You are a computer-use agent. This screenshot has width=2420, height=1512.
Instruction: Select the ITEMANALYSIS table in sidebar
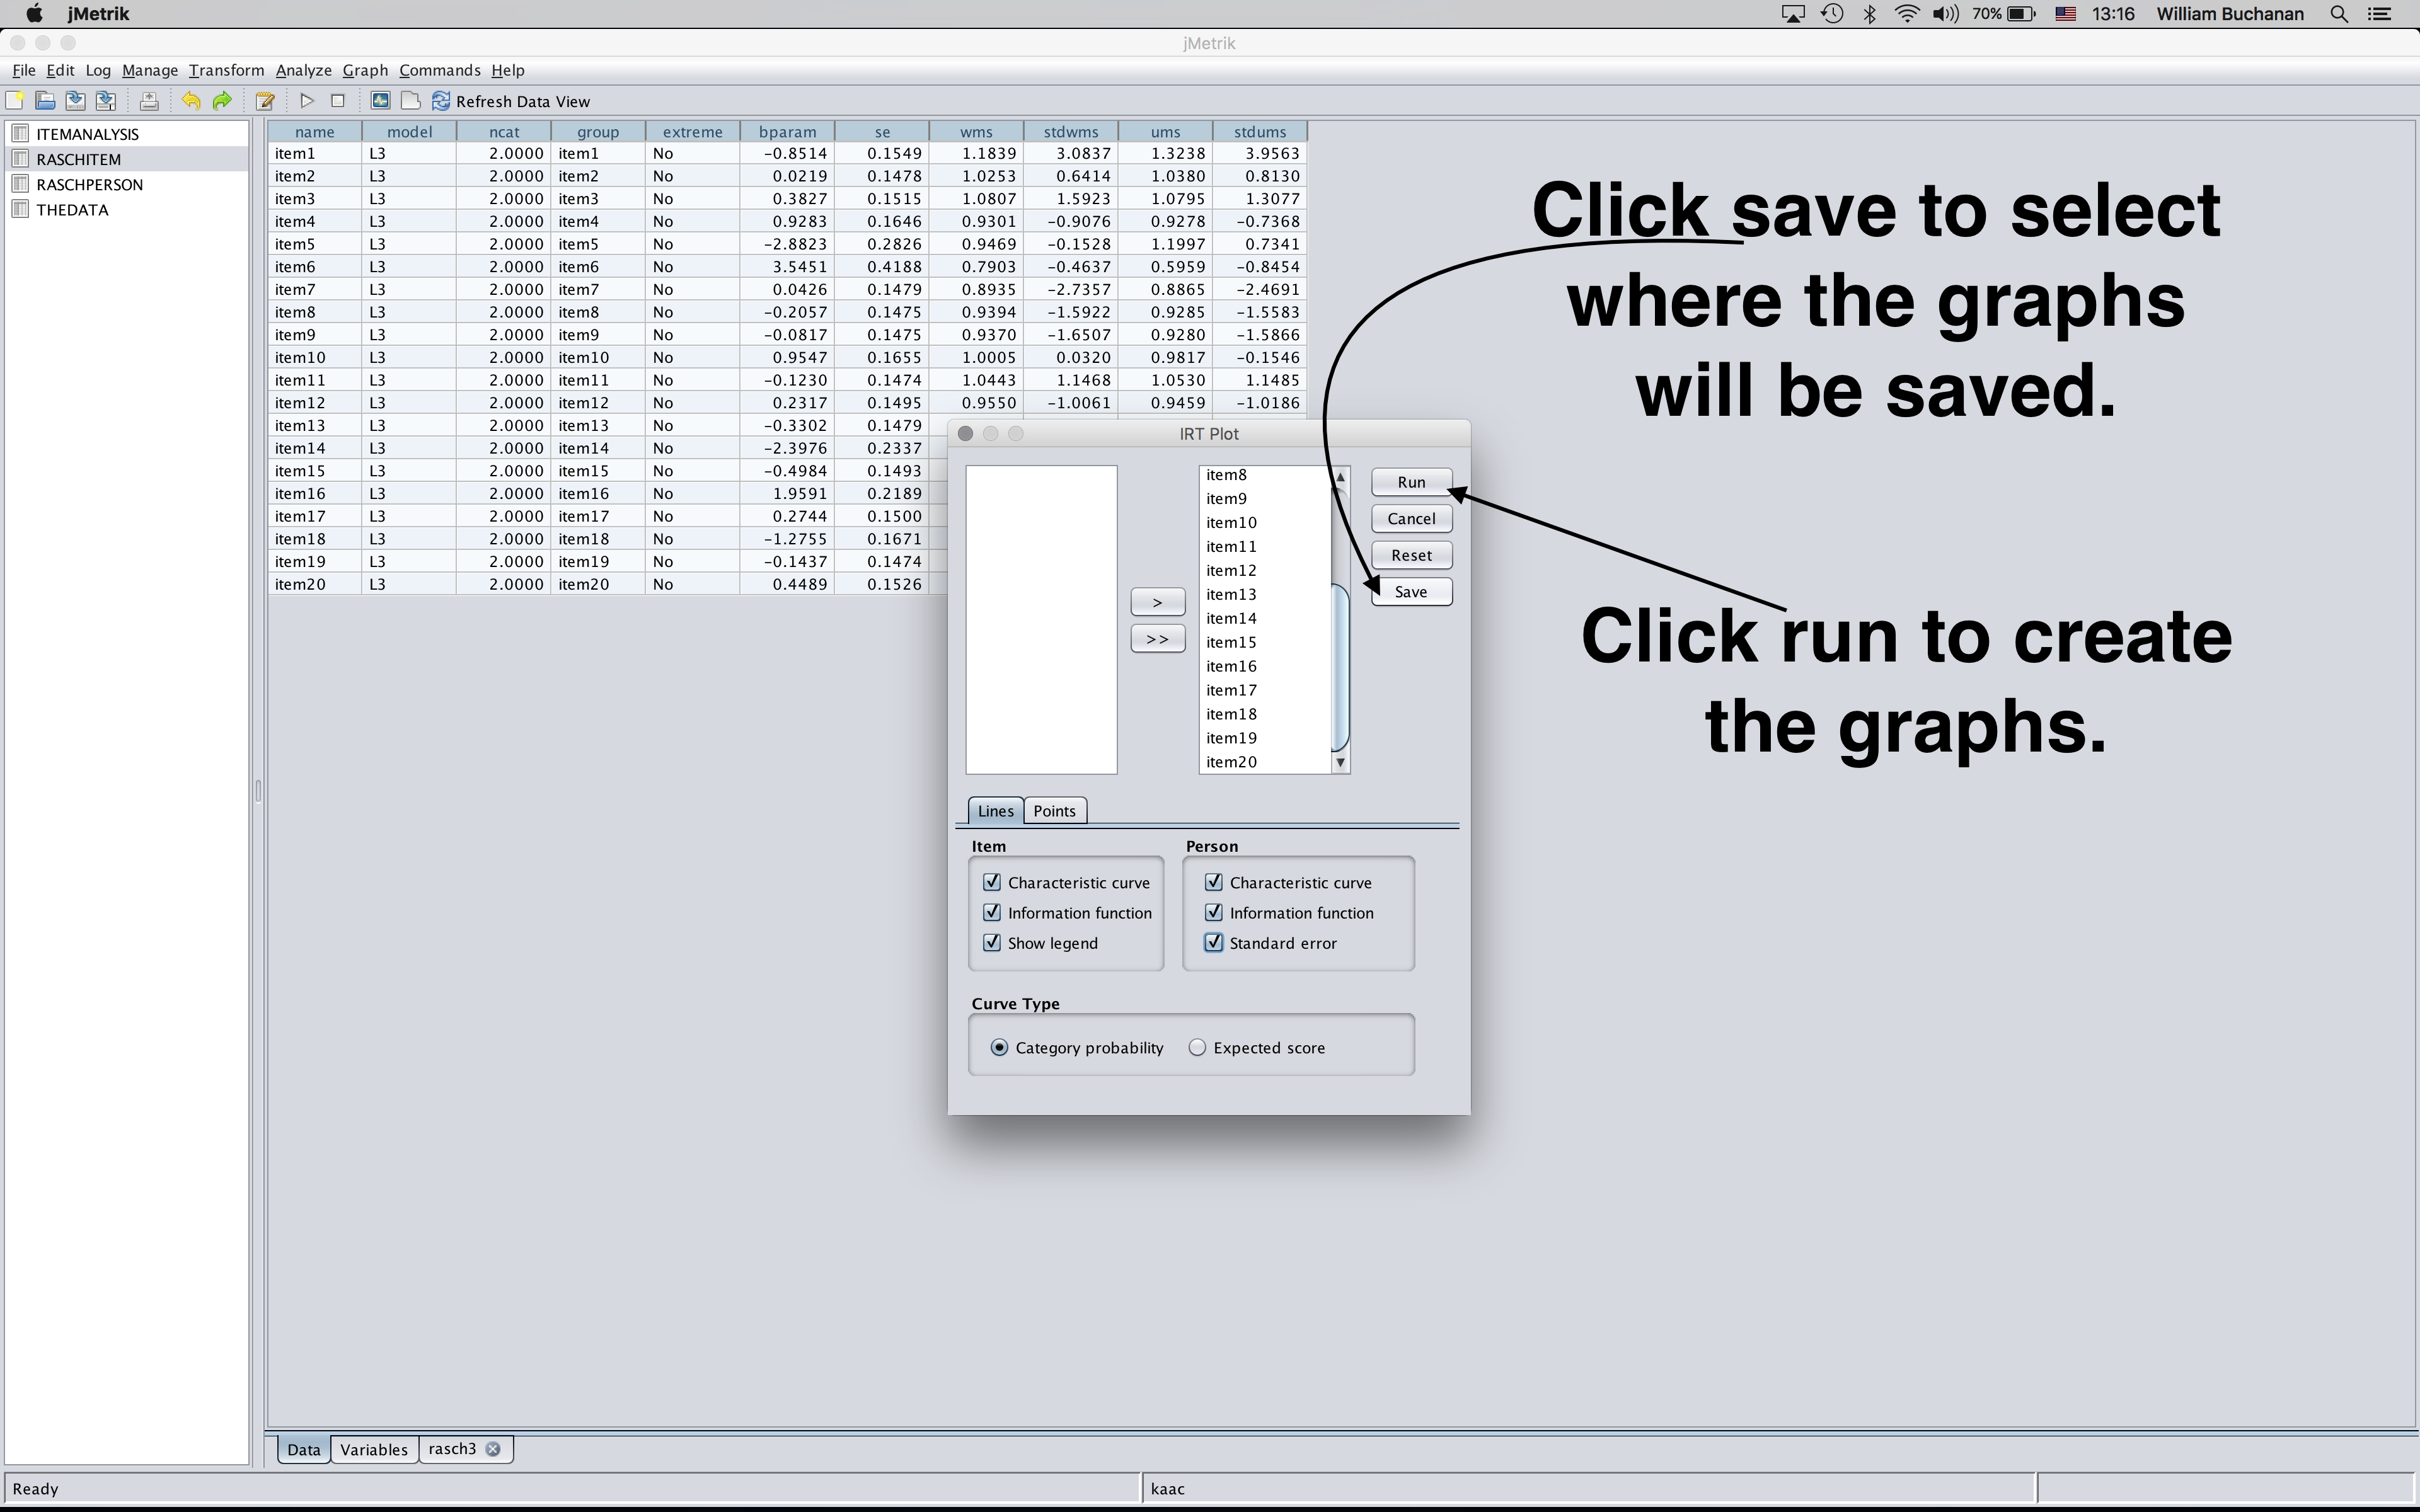[87, 134]
